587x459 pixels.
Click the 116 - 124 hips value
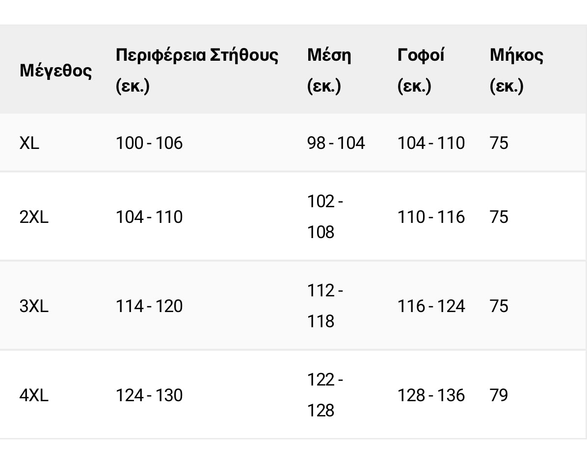[x=431, y=306]
